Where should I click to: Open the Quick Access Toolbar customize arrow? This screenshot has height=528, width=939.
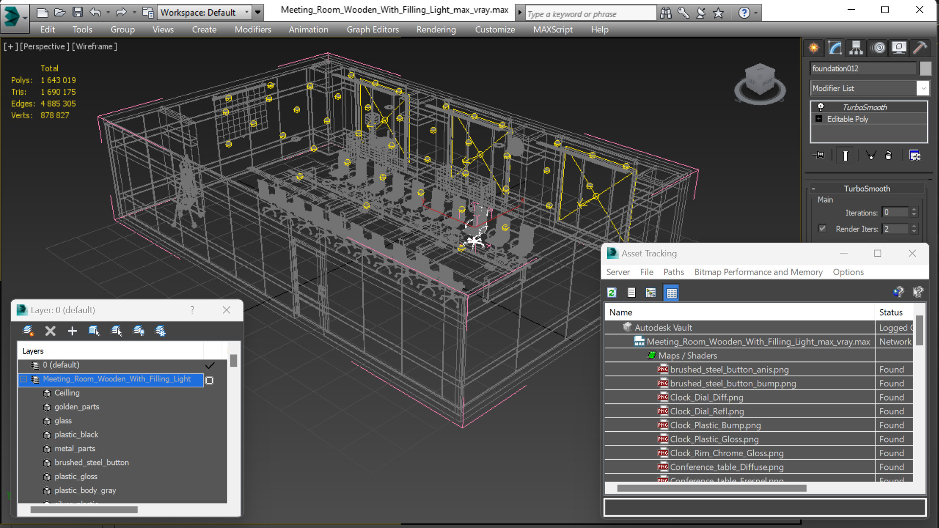(258, 12)
